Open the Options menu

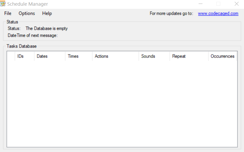(27, 13)
